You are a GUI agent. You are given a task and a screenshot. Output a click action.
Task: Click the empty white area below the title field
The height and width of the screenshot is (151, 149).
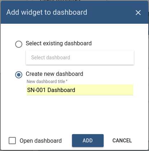coord(74,114)
